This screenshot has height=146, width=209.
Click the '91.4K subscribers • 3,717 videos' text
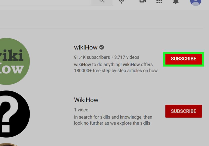106,57
